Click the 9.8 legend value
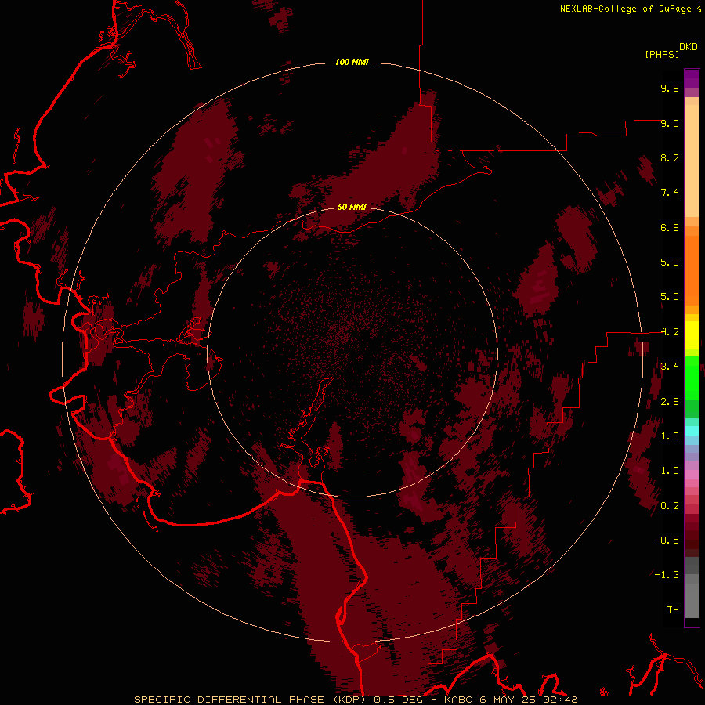 (670, 88)
